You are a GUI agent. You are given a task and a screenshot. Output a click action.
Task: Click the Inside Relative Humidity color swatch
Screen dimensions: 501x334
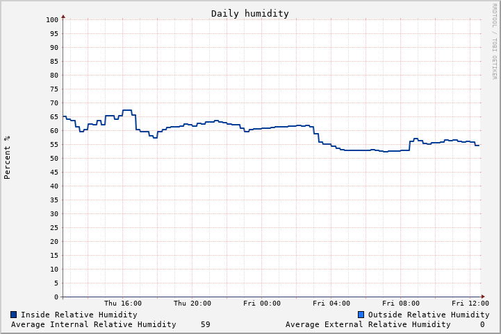13,315
